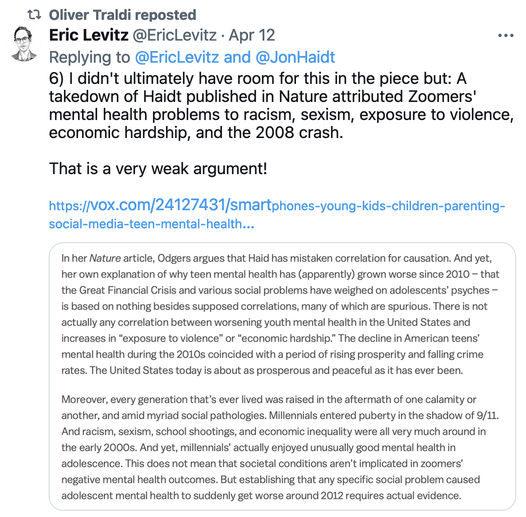Expand the attached article excerpt image
Viewport: 526px width, 517px height.
[x=282, y=377]
